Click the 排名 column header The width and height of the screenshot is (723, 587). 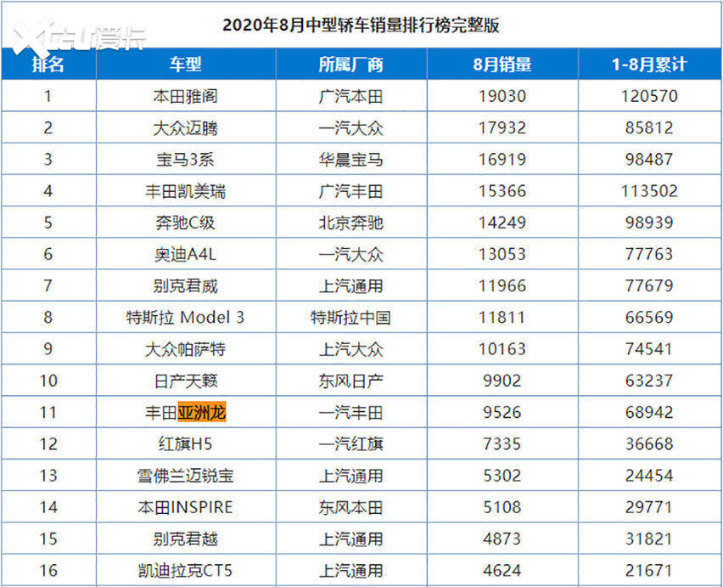48,65
